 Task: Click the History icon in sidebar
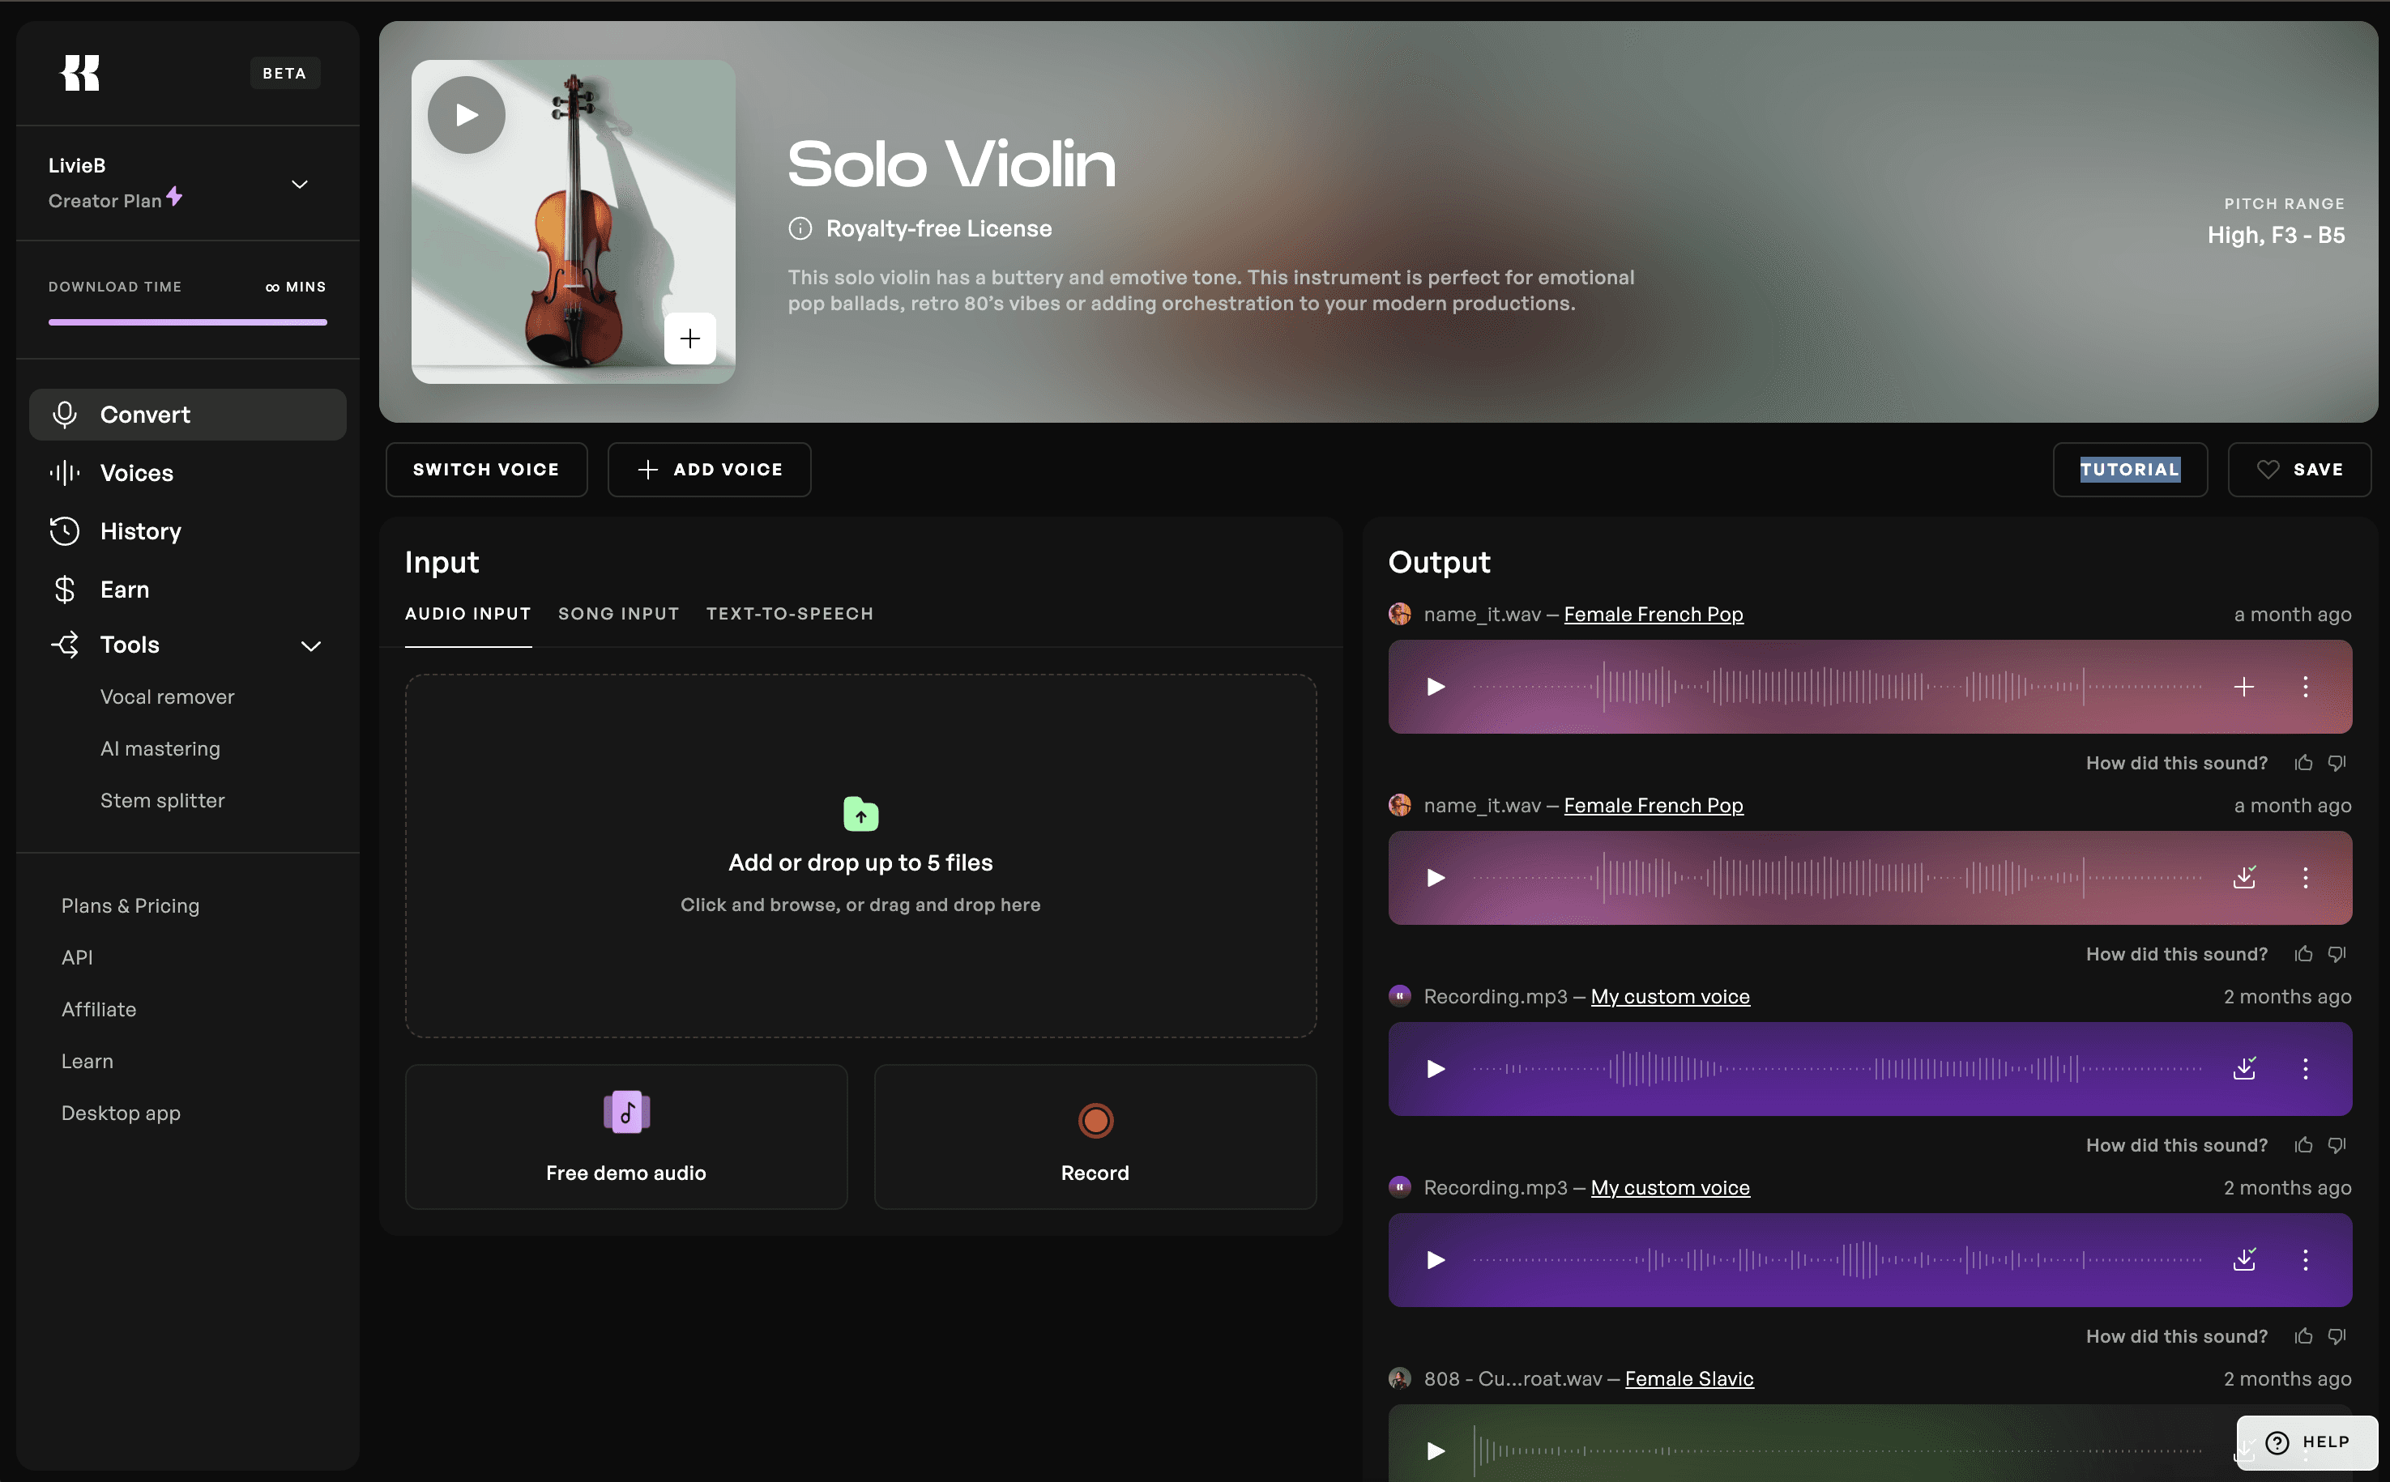pos(63,531)
